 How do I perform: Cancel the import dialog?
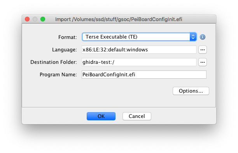[x=137, y=116]
